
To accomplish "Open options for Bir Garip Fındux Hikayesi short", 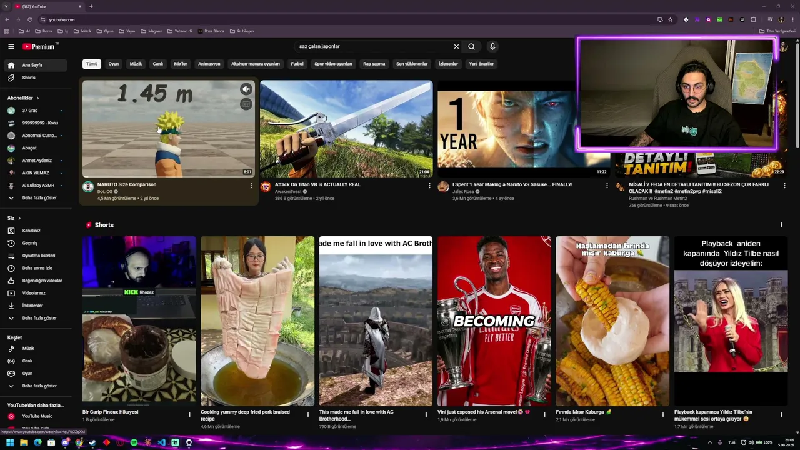I will tap(189, 414).
